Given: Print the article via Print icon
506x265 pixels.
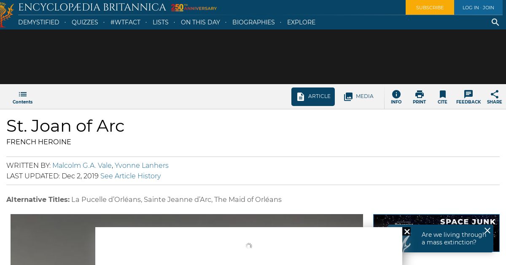Looking at the screenshot, I should click(x=419, y=94).
